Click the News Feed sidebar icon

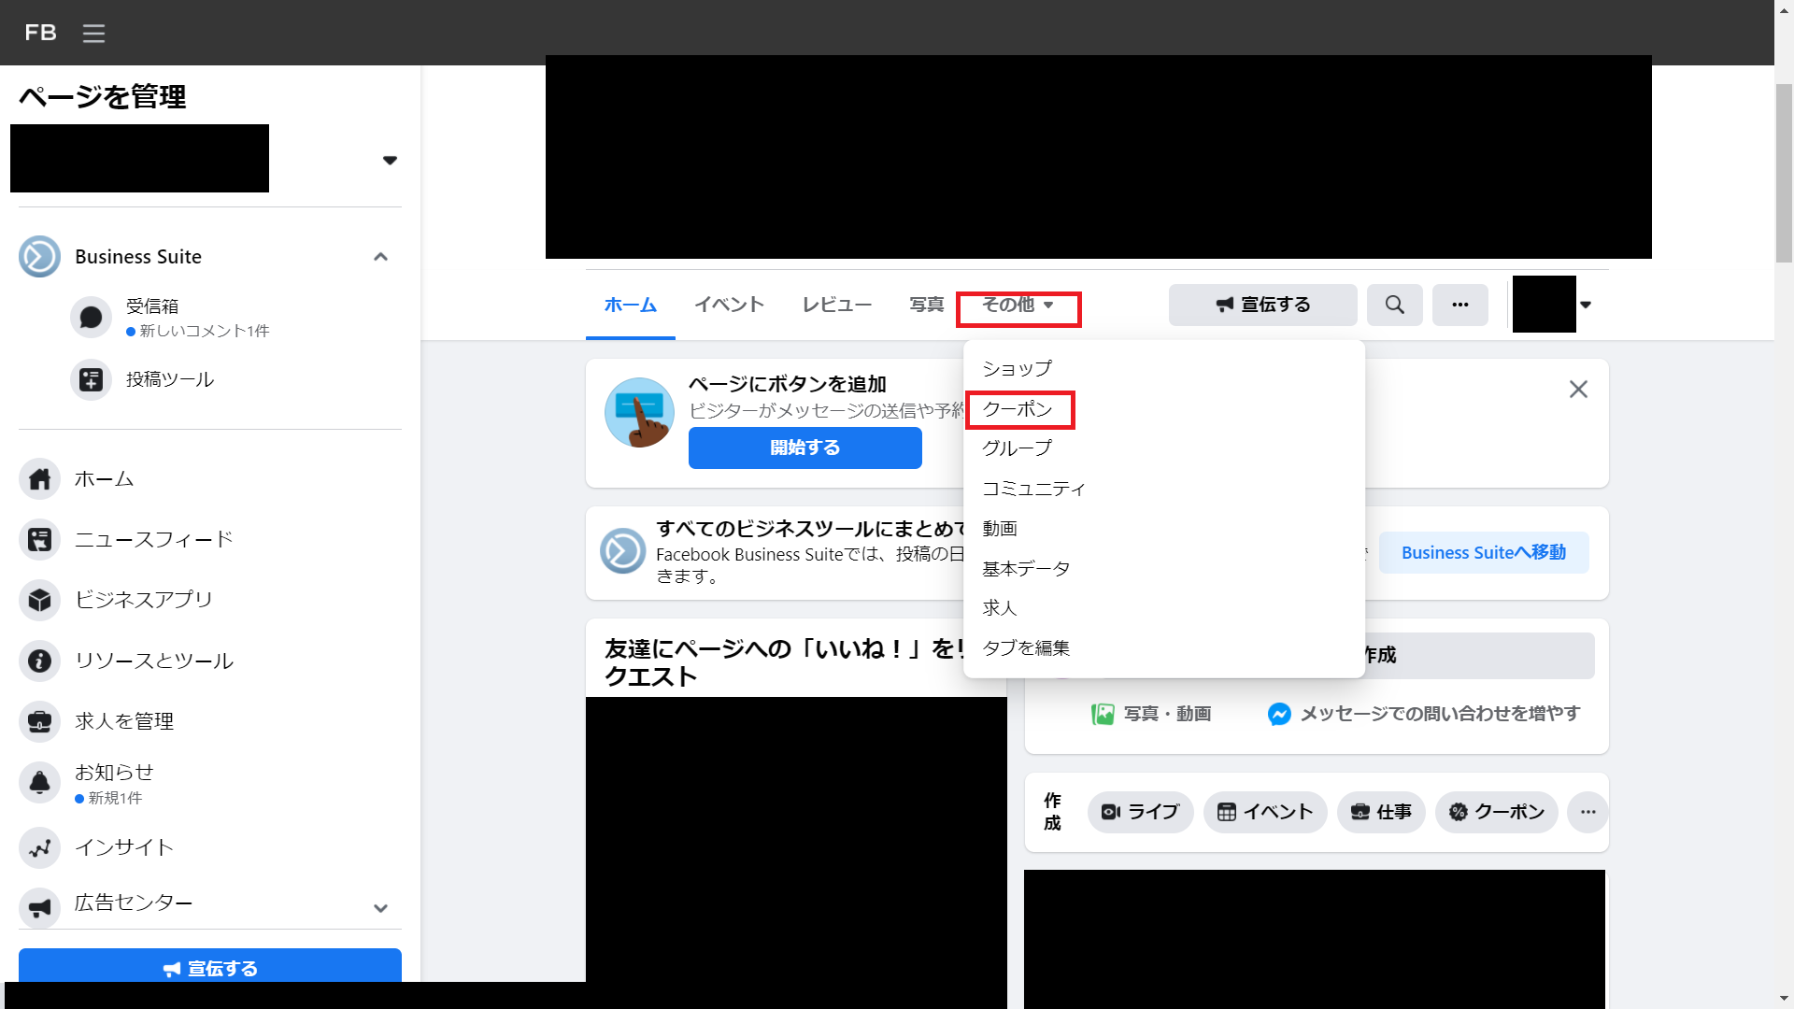(39, 540)
